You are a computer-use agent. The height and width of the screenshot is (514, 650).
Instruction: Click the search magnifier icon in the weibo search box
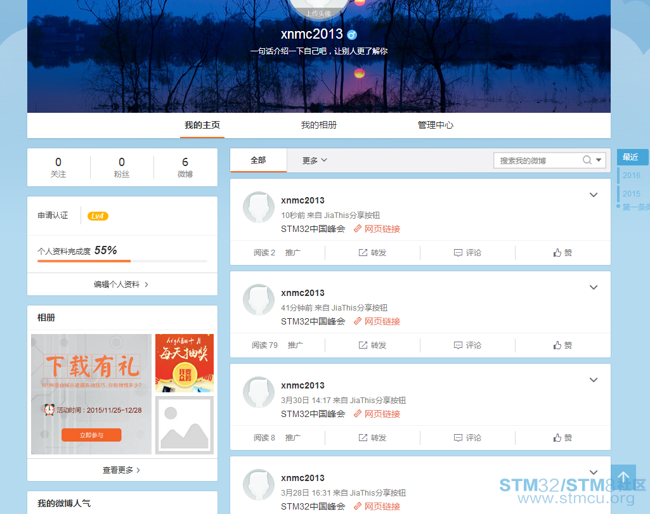587,160
